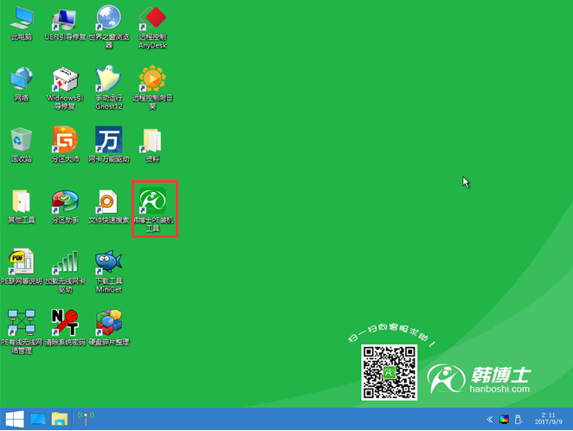Open File Explorer from the taskbar
Image resolution: width=573 pixels, height=431 pixels.
point(60,420)
